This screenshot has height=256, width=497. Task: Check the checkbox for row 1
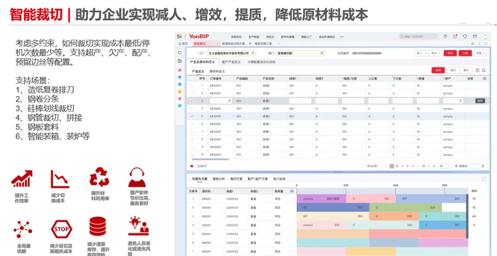(191, 85)
